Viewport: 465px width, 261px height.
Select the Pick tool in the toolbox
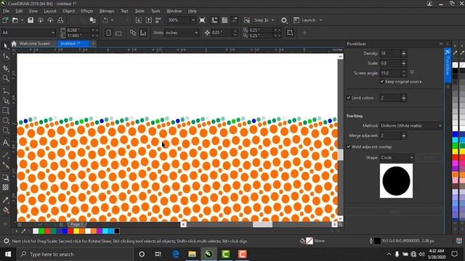5,45
